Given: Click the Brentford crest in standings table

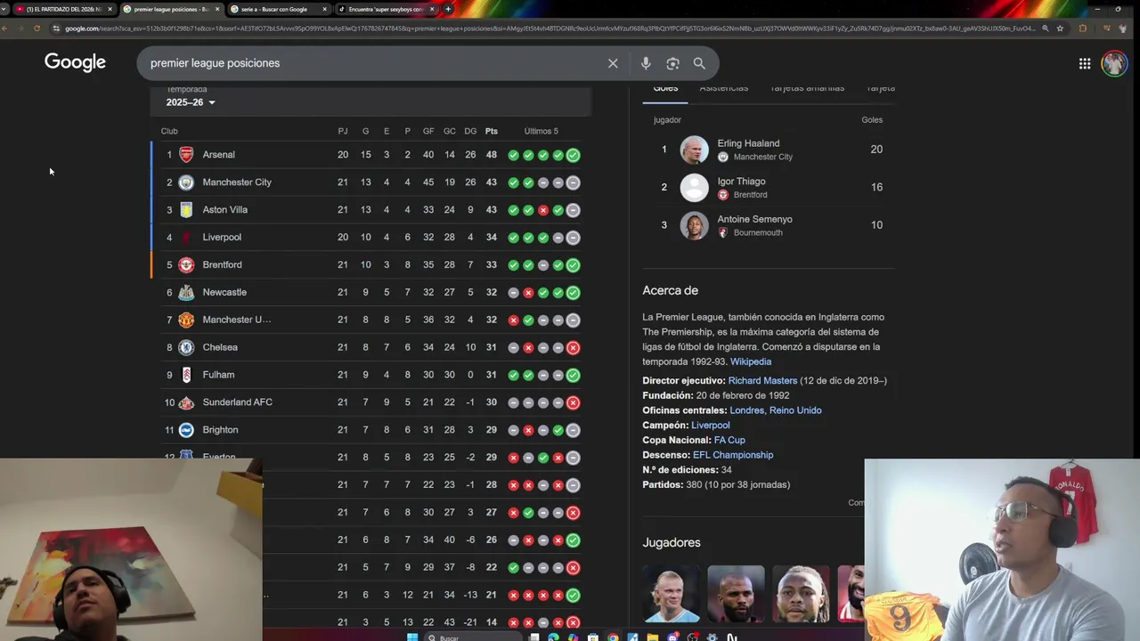Looking at the screenshot, I should point(186,264).
